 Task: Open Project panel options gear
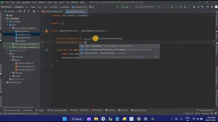coord(34,11)
